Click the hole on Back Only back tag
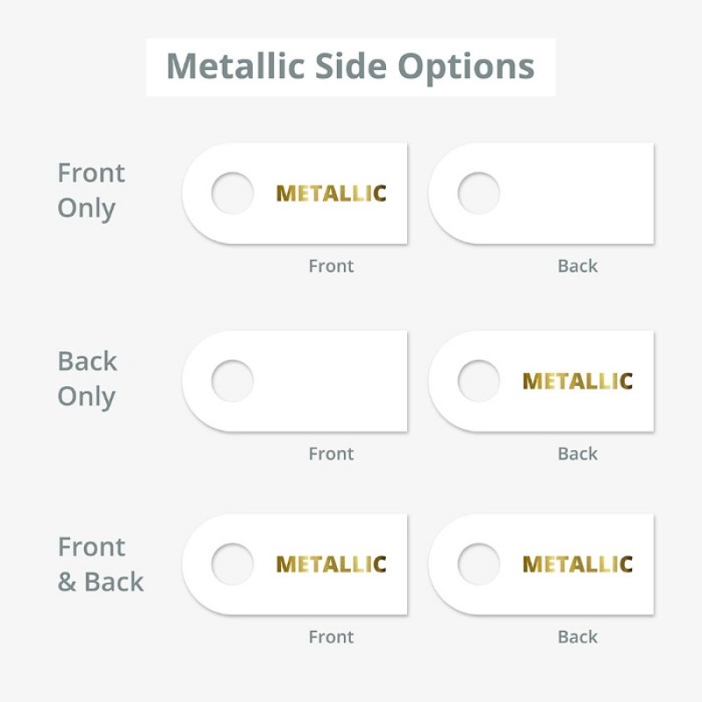 (x=479, y=381)
